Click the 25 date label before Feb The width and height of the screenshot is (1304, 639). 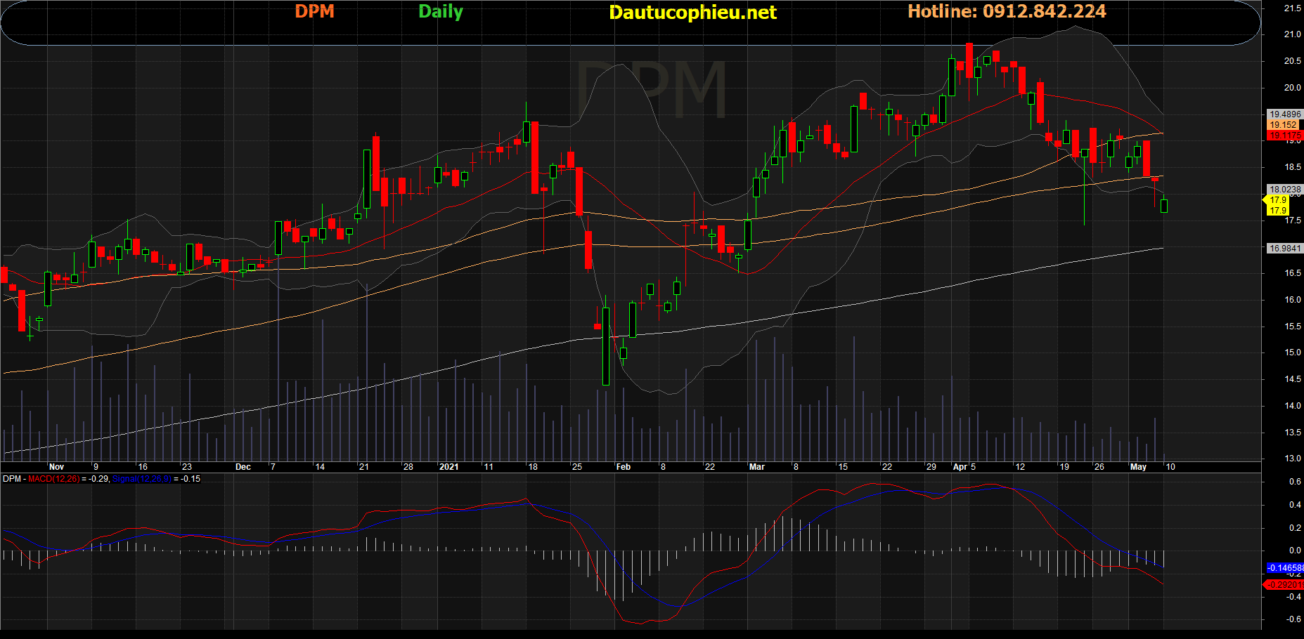point(576,467)
